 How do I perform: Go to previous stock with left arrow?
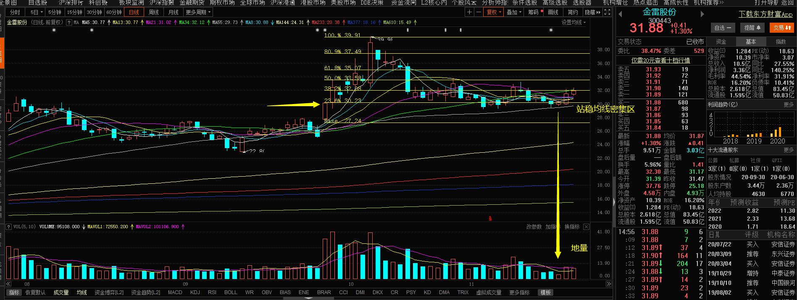(620, 14)
